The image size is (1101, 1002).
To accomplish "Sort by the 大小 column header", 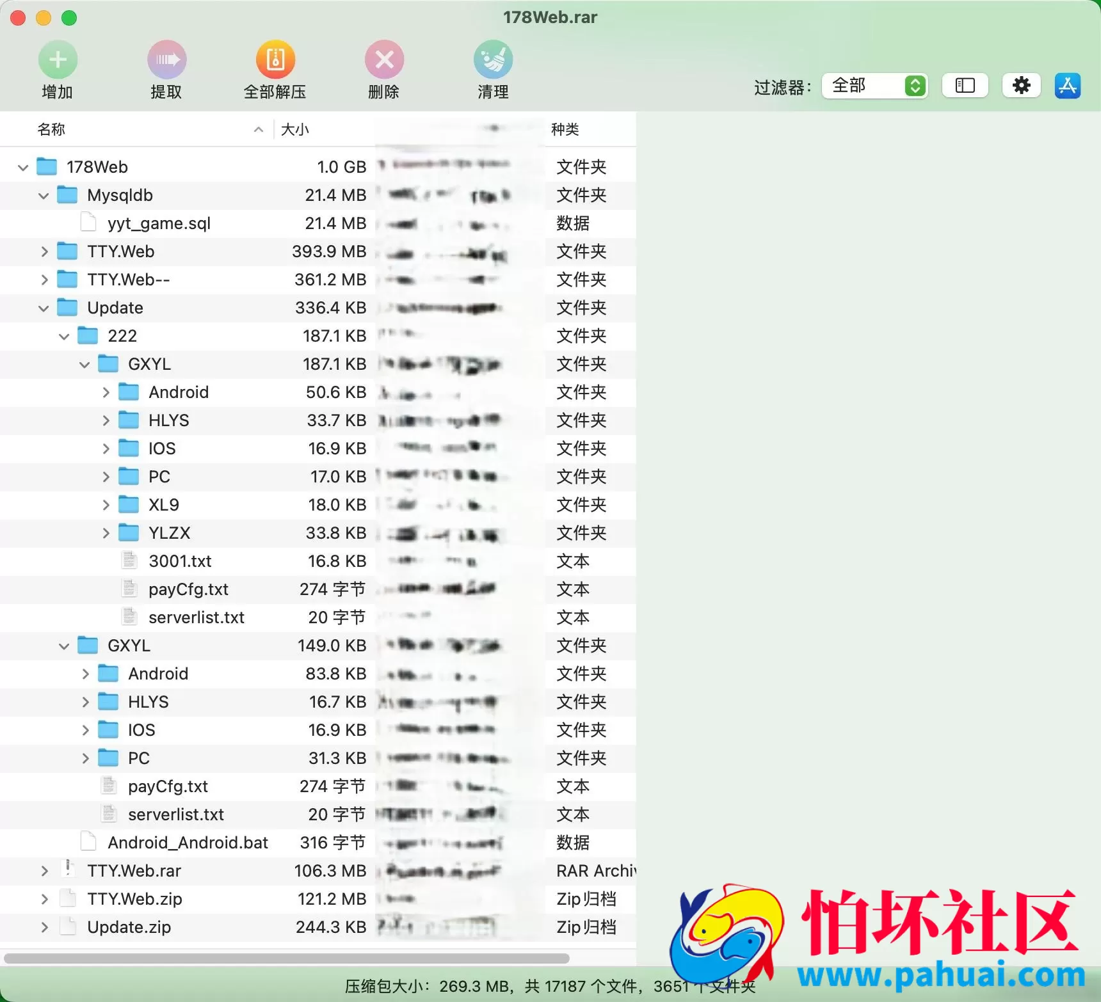I will point(294,129).
